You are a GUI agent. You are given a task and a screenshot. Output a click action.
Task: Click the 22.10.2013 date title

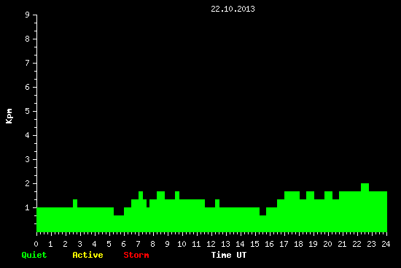click(233, 9)
